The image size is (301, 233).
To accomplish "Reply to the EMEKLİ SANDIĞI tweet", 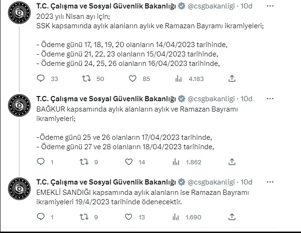I will pyautogui.click(x=41, y=217).
